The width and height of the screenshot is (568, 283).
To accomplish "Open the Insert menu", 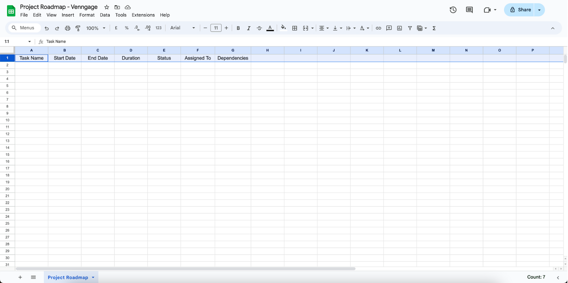I will click(68, 15).
